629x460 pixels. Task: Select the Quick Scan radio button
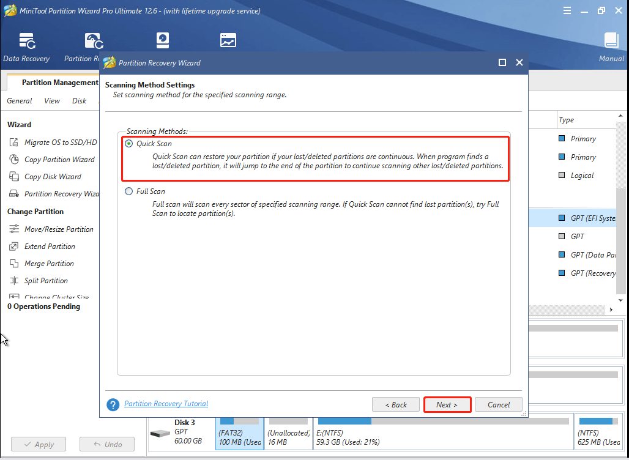(x=128, y=144)
